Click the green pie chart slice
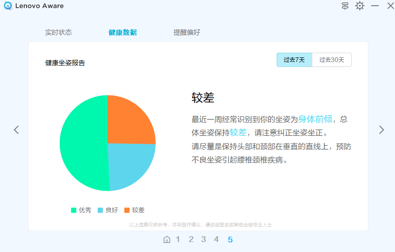The height and width of the screenshot is (252, 395). 83,143
